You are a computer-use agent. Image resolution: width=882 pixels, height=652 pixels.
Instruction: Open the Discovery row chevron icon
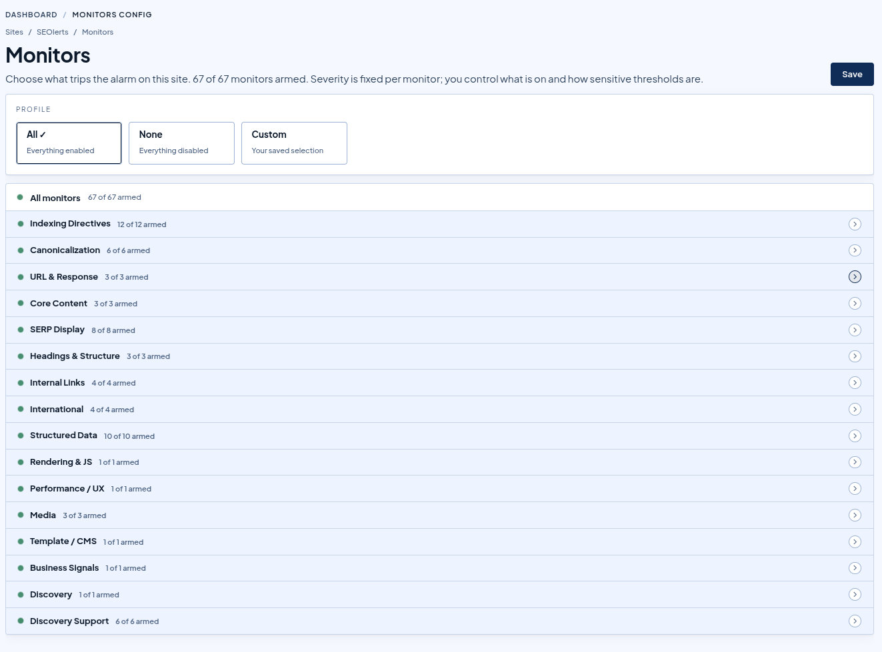tap(855, 595)
